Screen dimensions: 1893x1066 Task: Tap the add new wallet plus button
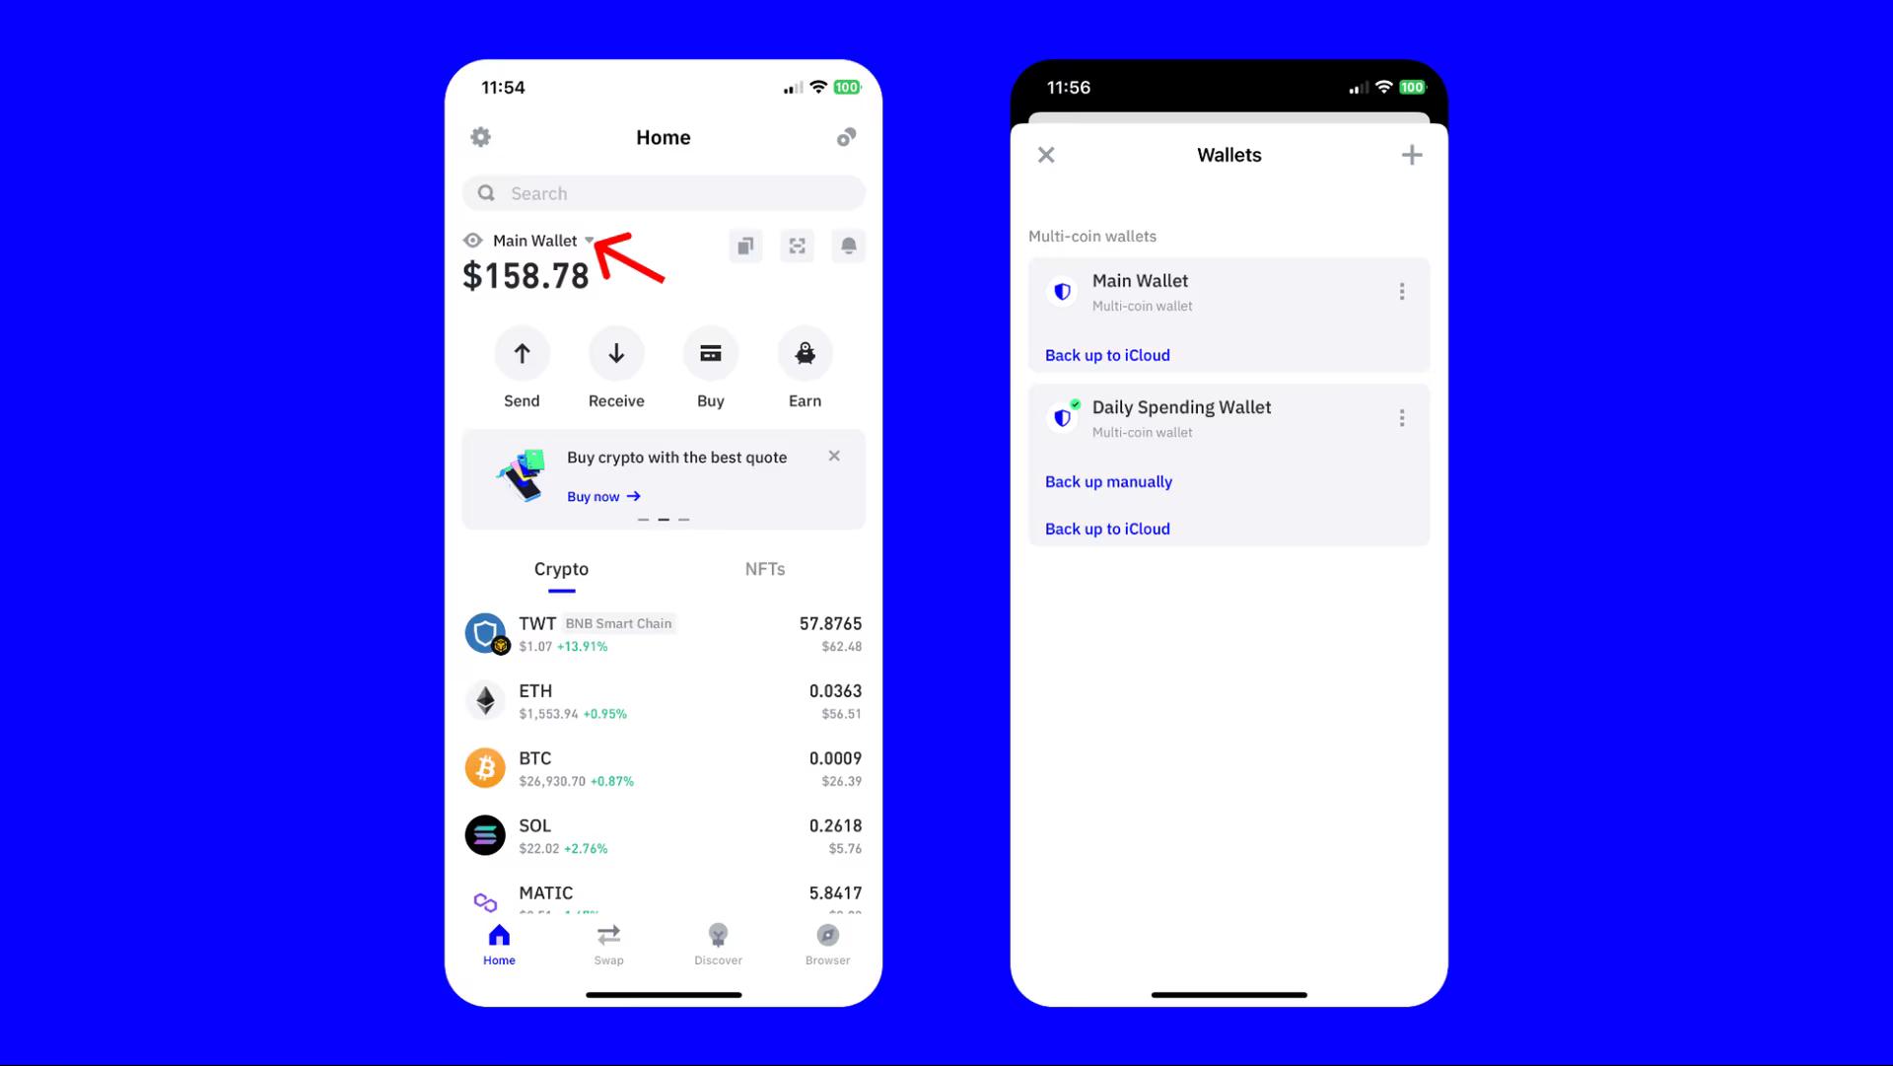(1411, 155)
